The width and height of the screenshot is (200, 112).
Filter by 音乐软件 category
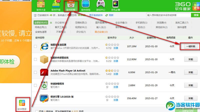coord(121,27)
